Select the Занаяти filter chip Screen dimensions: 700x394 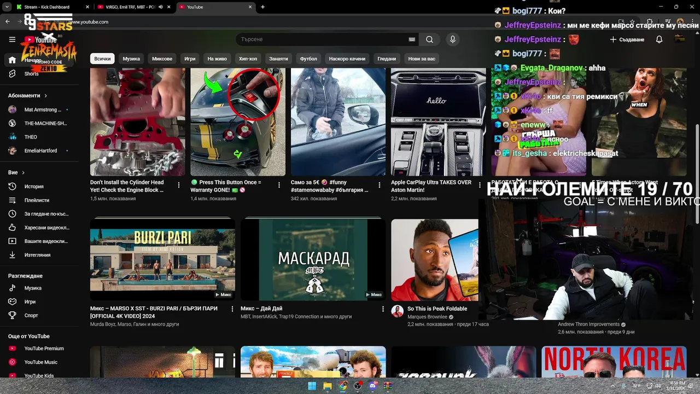point(278,59)
